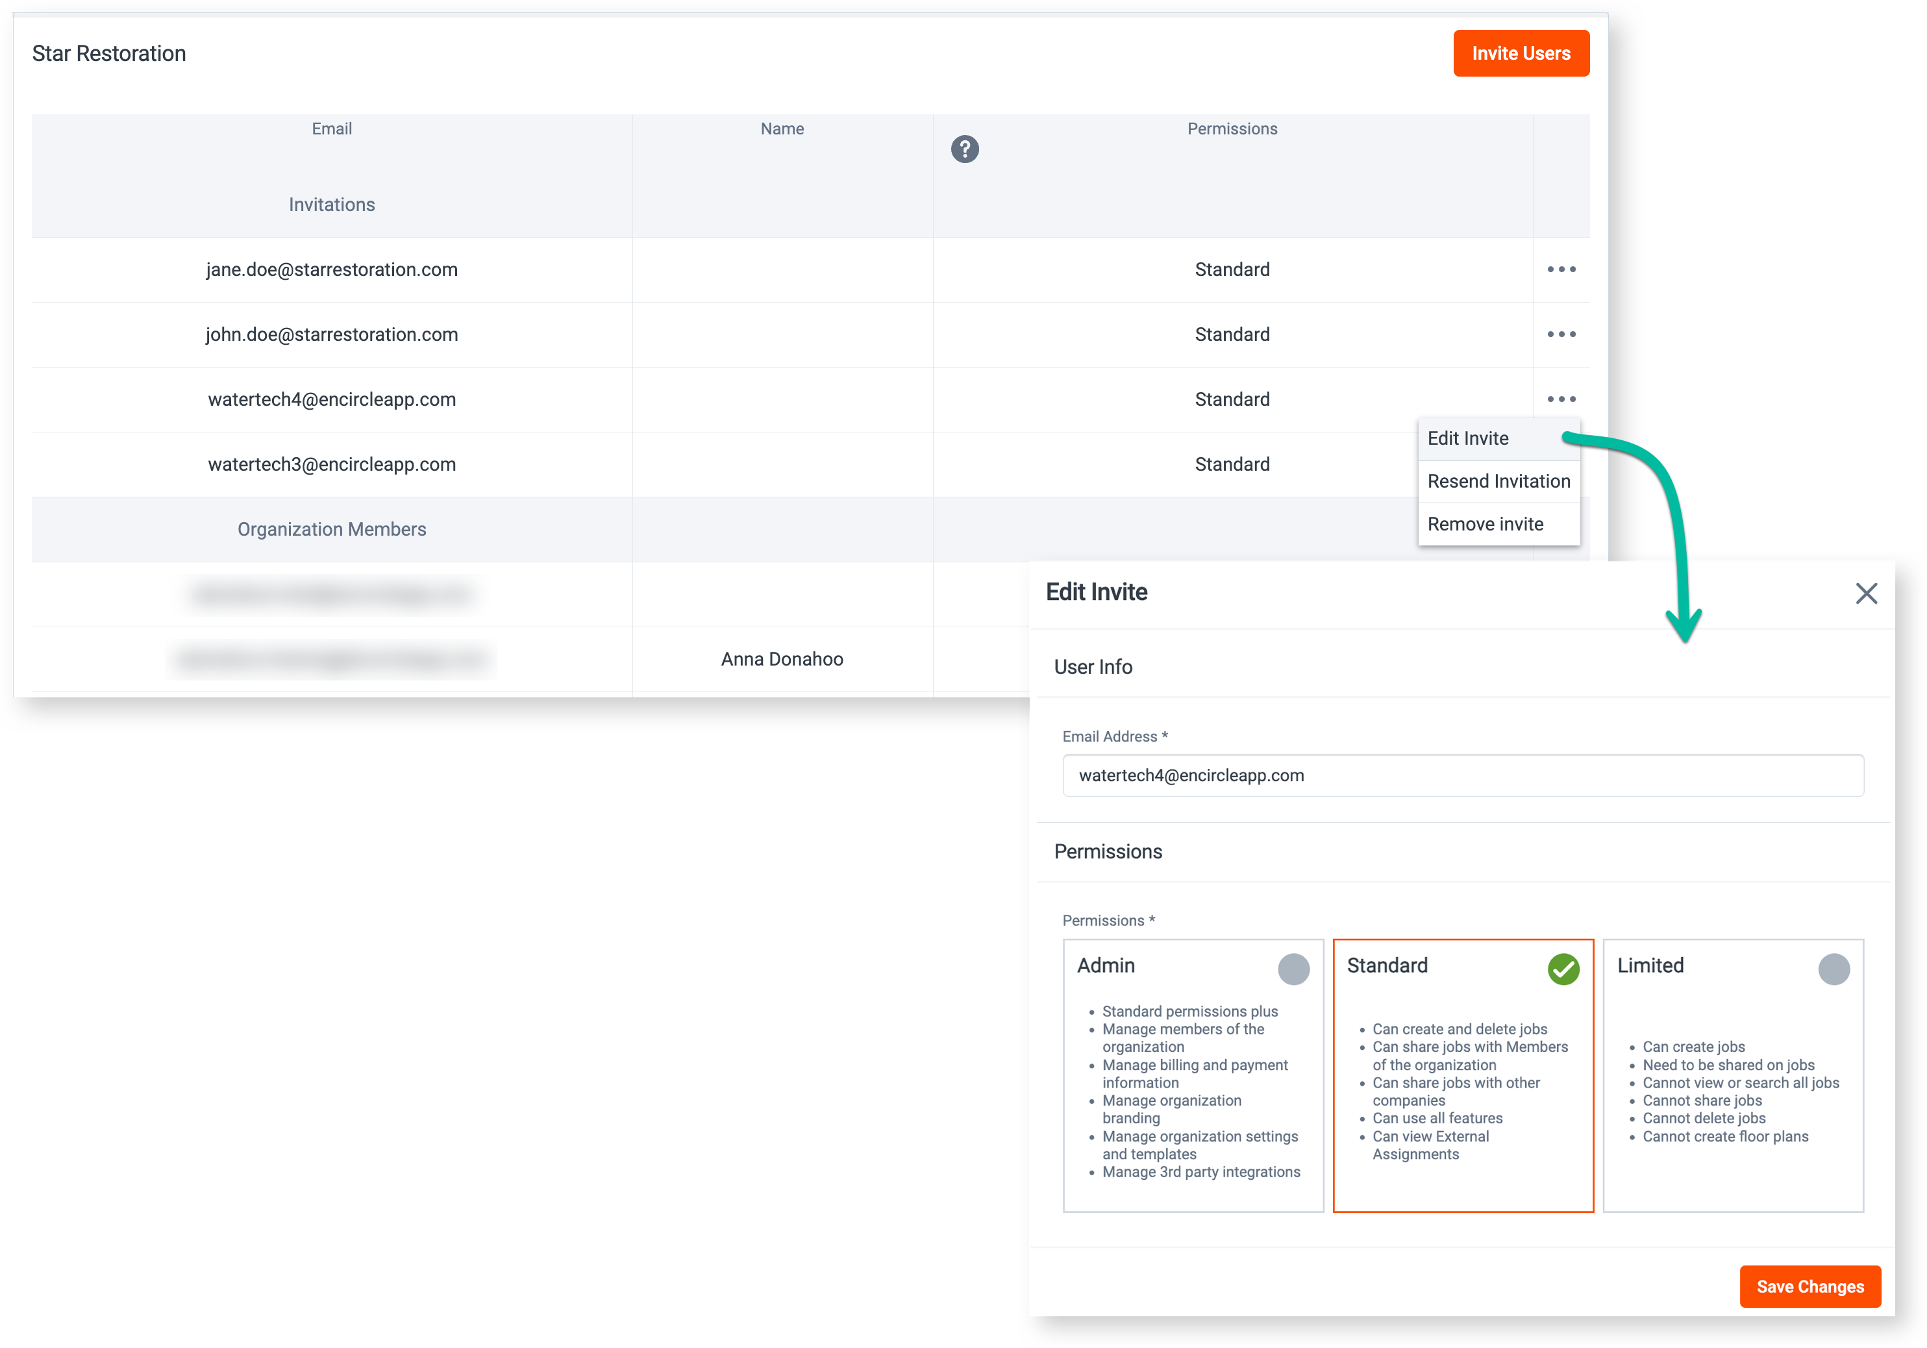Select the Admin permission radio circle

pyautogui.click(x=1293, y=969)
